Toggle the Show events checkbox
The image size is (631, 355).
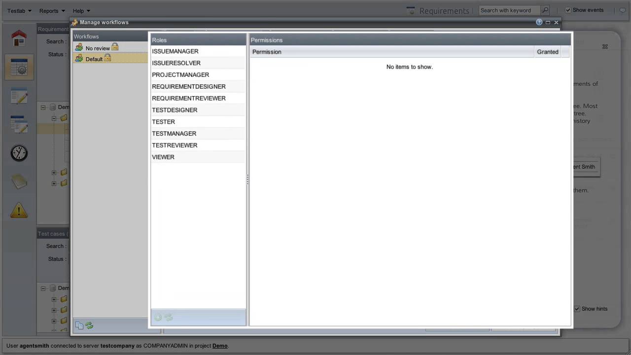pyautogui.click(x=568, y=10)
